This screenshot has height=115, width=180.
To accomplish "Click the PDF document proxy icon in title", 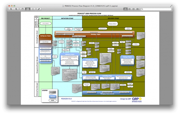I will coord(63,6).
